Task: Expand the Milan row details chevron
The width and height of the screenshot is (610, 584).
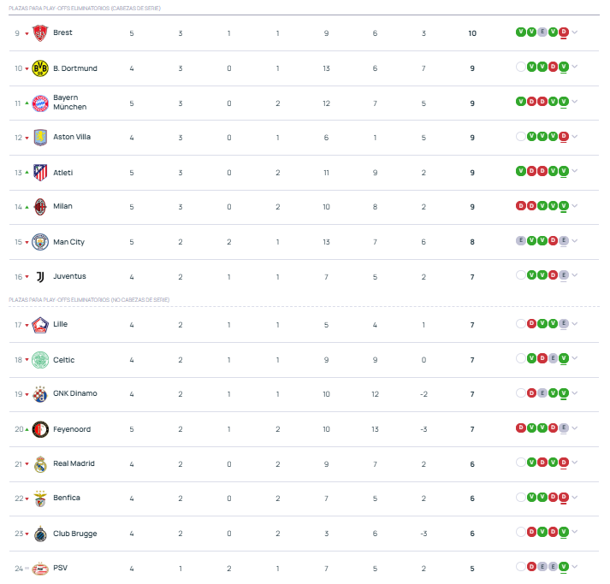Action: [x=575, y=206]
